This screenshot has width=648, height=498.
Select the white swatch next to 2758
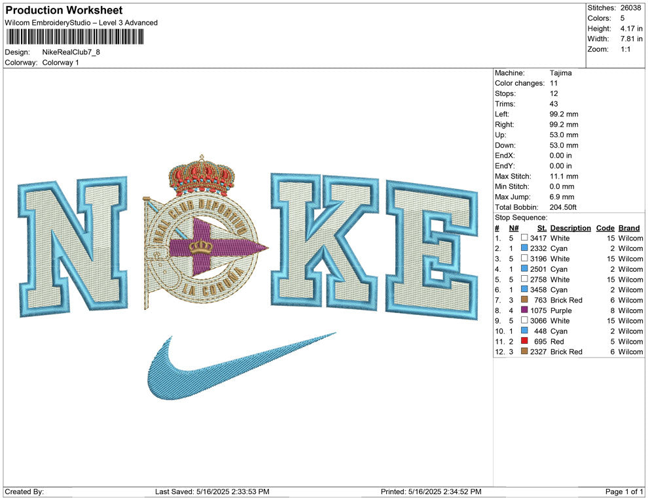[524, 279]
